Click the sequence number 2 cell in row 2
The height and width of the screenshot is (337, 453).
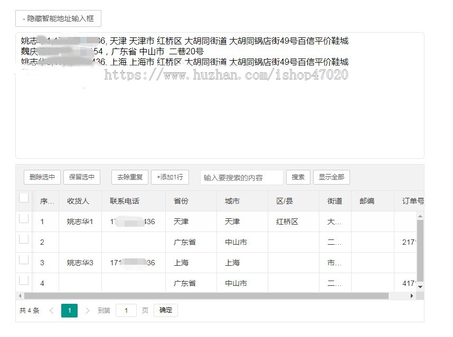pos(45,242)
